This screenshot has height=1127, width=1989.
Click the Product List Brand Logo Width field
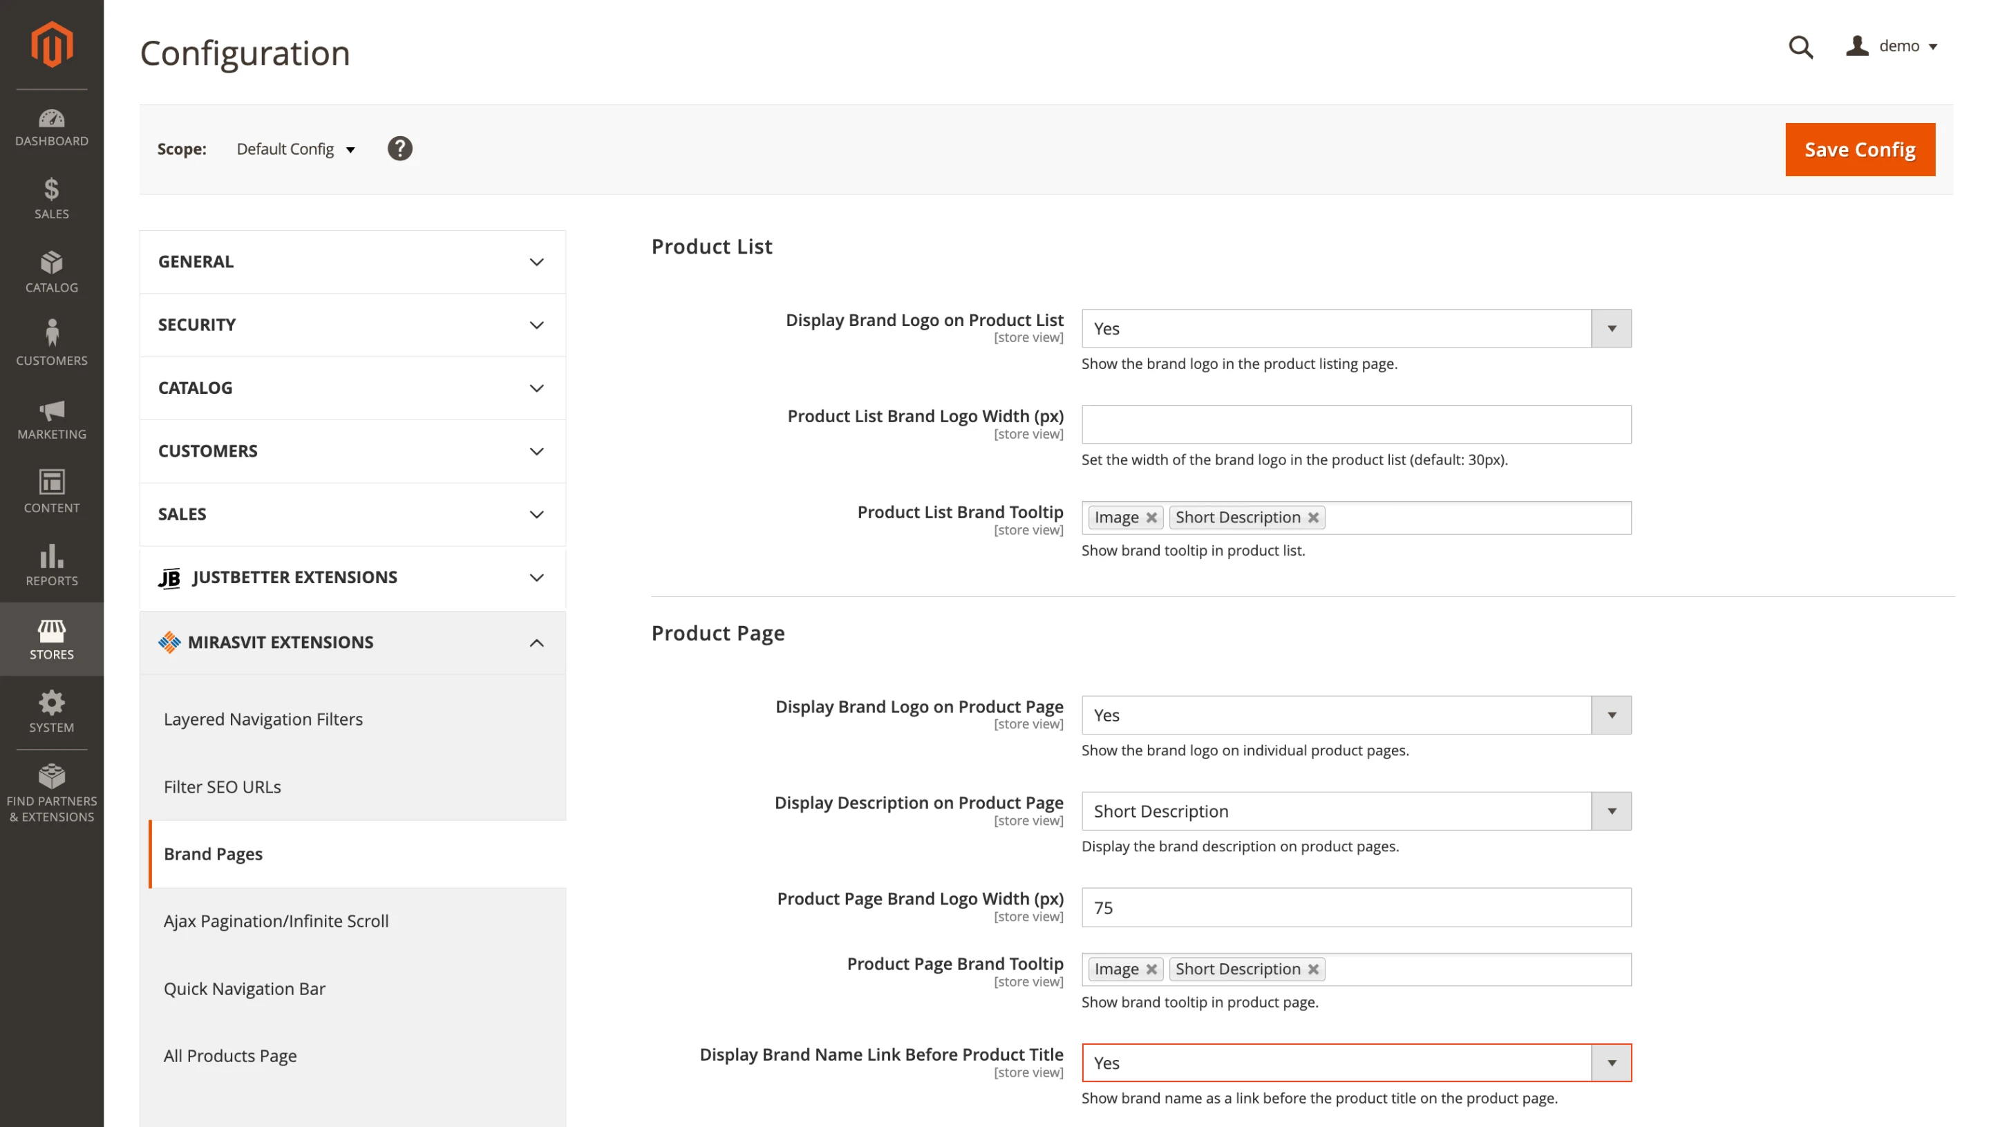coord(1356,424)
